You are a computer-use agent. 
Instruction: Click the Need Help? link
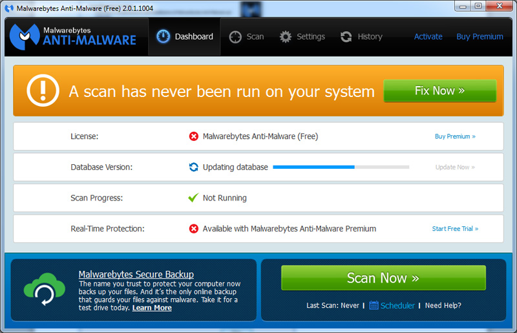(443, 306)
